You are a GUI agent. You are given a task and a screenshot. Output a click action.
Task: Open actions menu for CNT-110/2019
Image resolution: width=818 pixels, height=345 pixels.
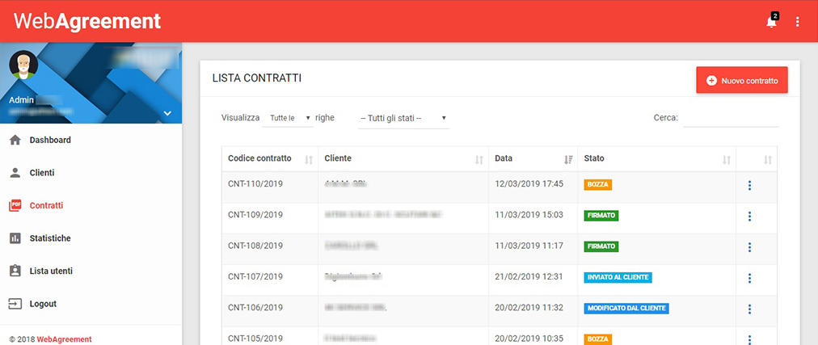coord(749,186)
